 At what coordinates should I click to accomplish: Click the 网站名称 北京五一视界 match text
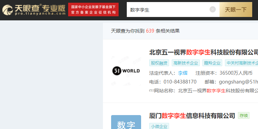tap(218, 91)
